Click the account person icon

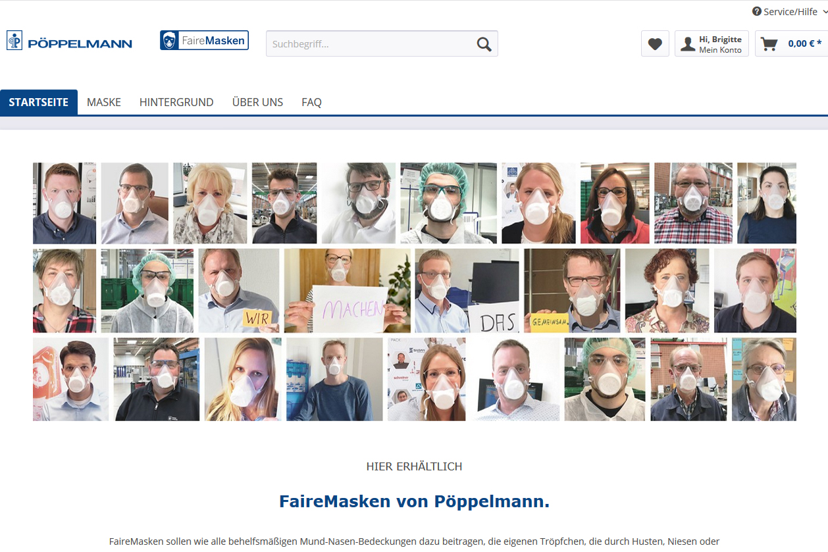tap(688, 44)
